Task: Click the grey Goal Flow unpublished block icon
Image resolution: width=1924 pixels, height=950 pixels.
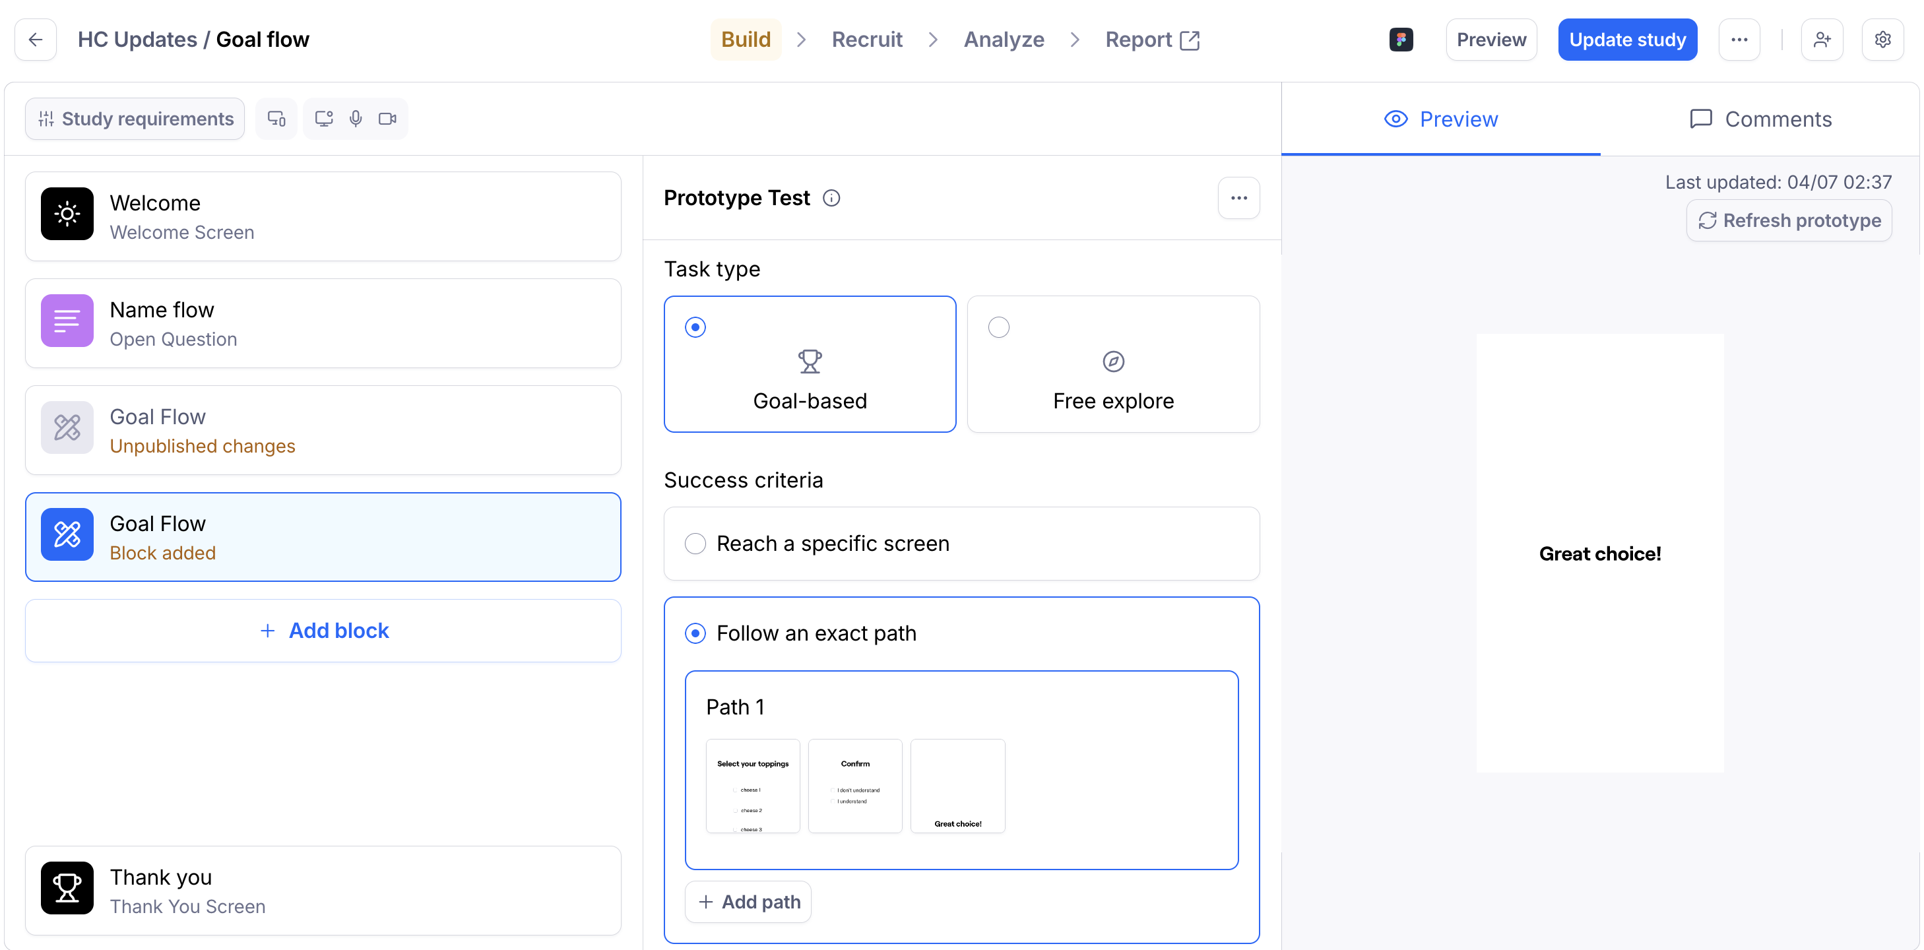Action: [x=67, y=428]
